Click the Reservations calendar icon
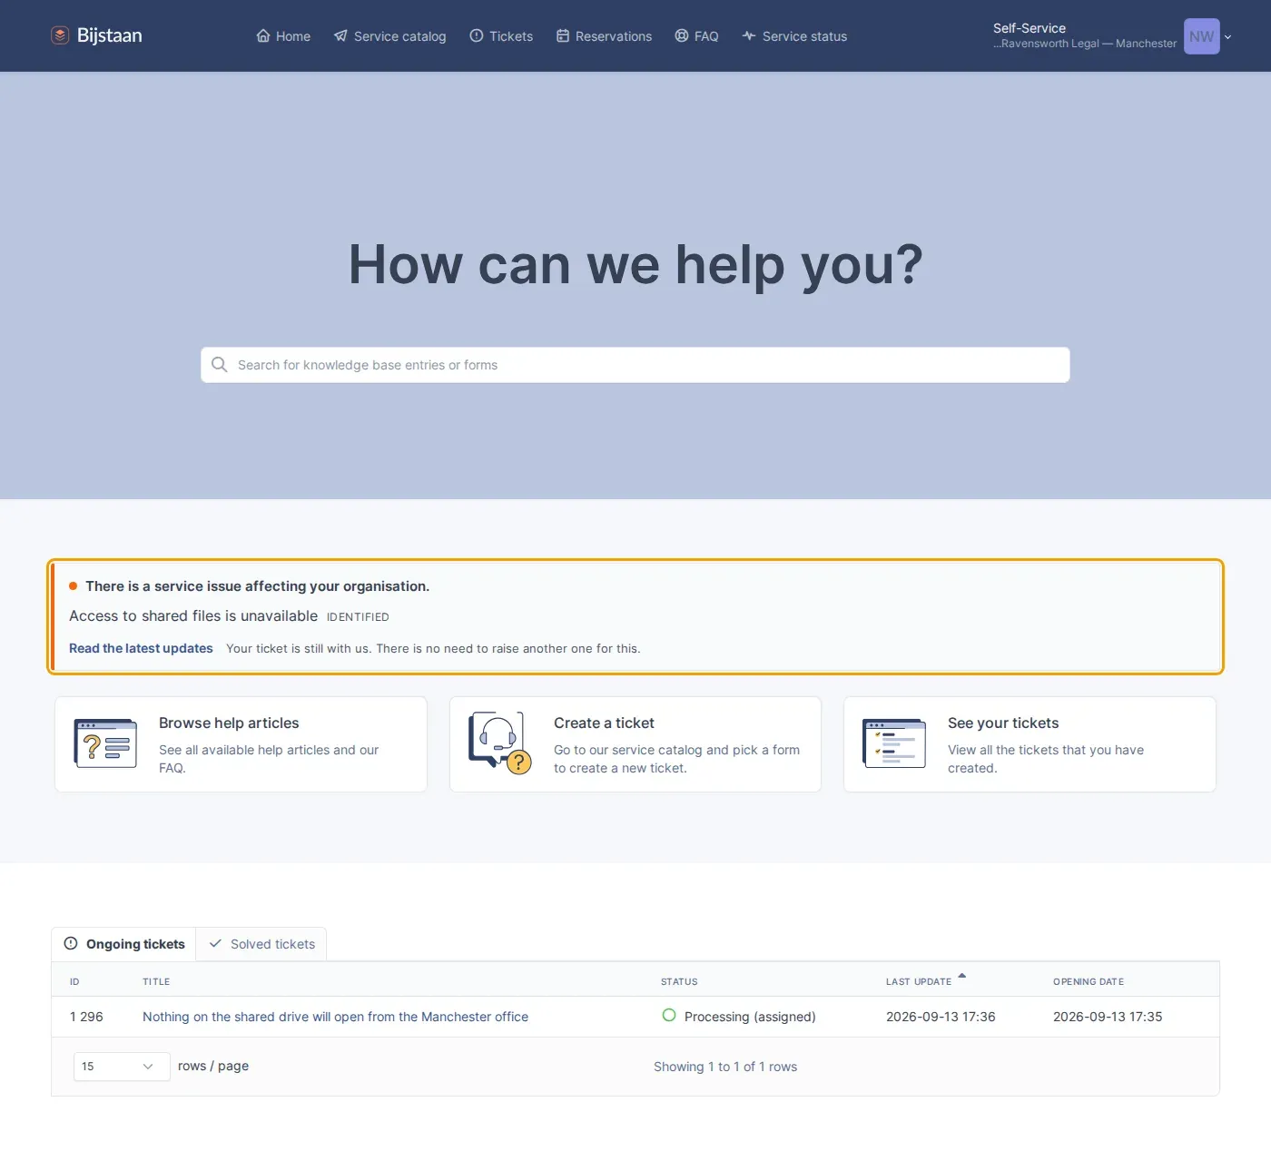 tap(563, 36)
